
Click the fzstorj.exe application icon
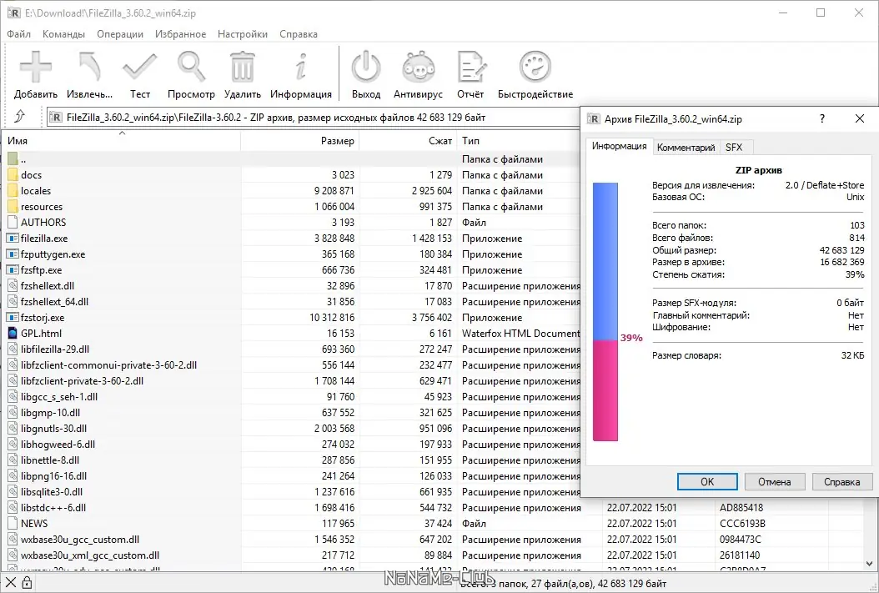(13, 317)
